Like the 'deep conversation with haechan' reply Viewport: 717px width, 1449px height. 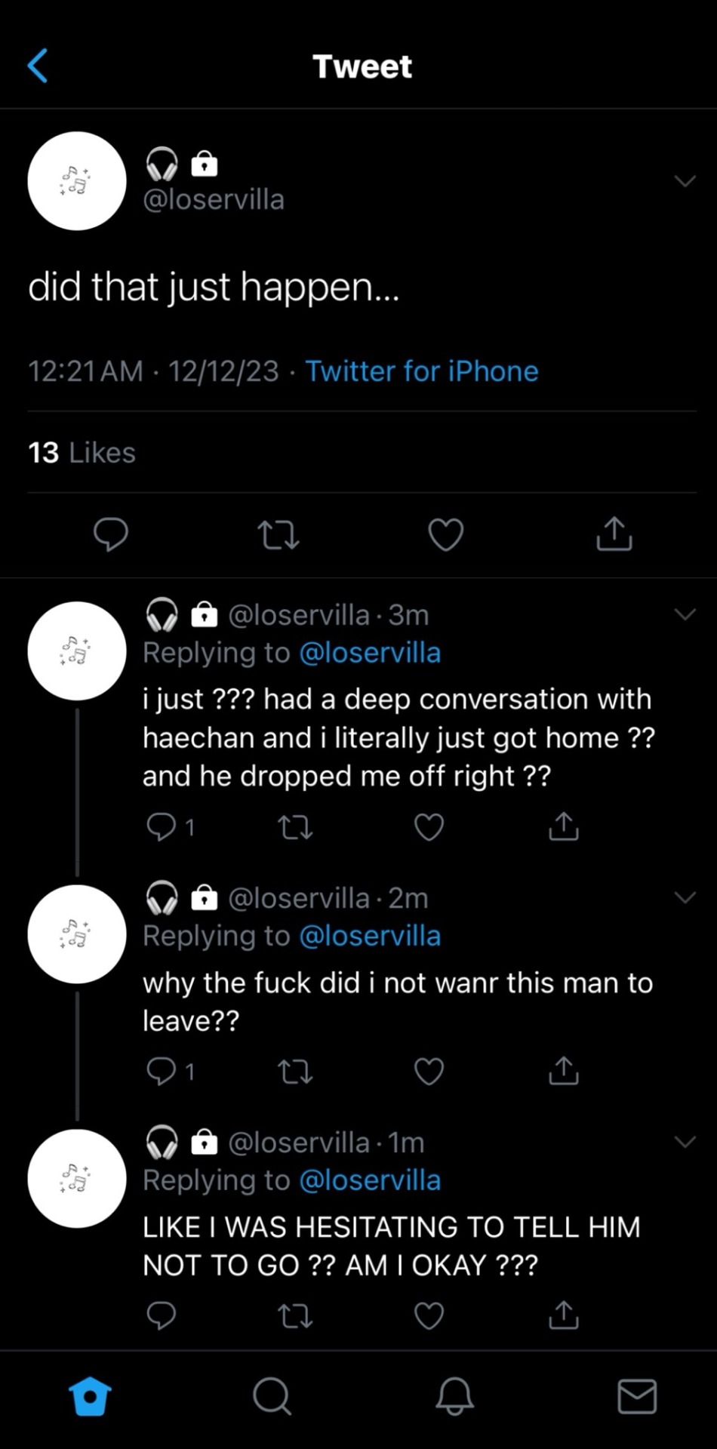[x=429, y=827]
